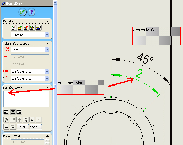
Task: Insert the square symbol
Action: (x=32, y=120)
